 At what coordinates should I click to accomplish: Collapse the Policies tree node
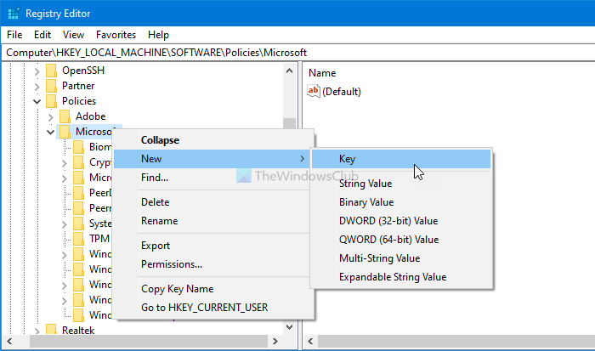point(37,100)
